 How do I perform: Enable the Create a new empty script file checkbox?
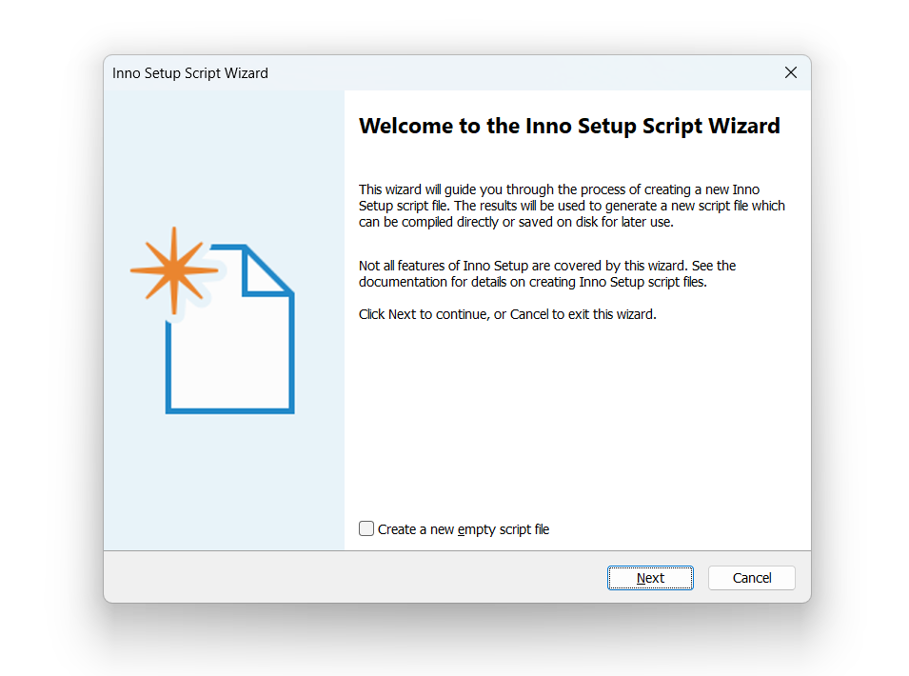[366, 528]
